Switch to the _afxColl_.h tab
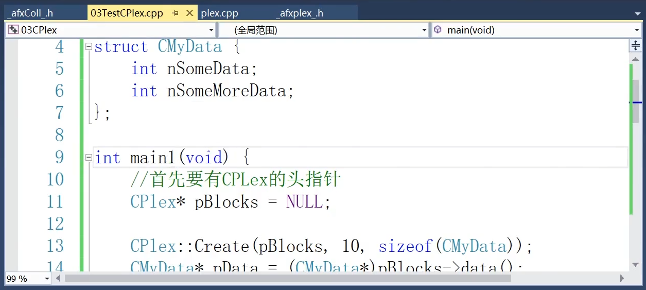The width and height of the screenshot is (646, 290). [30, 13]
